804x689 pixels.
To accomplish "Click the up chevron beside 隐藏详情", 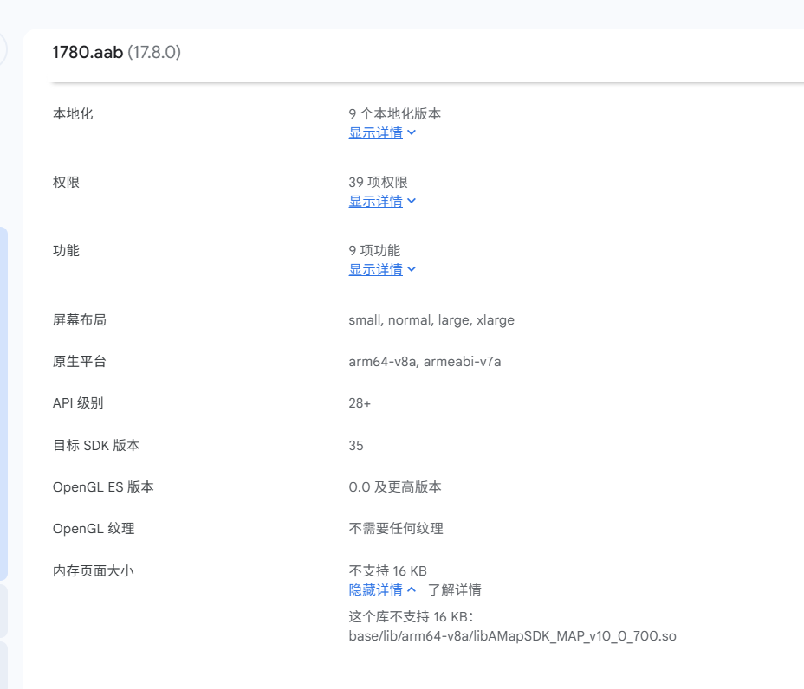I will pos(411,589).
